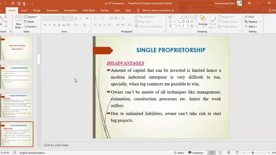Expand the shapes gallery More arrow
This screenshot has height=155, width=276.
click(196, 26)
